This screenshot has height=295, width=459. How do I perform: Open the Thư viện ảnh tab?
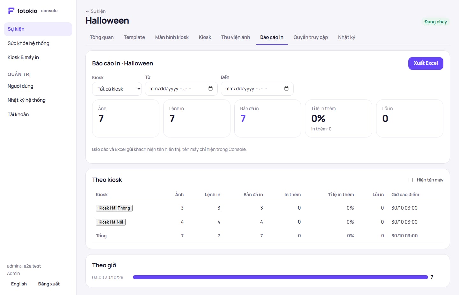pos(236,37)
